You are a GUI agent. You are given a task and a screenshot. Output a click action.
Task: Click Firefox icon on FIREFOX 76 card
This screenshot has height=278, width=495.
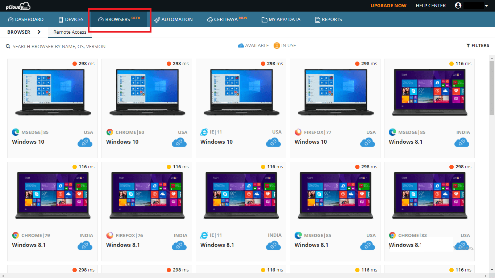tap(110, 235)
